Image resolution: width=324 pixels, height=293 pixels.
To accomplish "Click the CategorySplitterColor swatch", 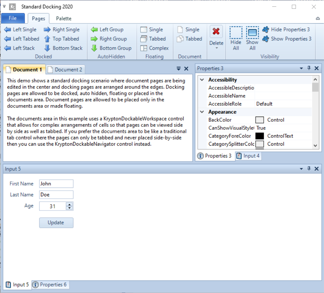I will click(260, 144).
